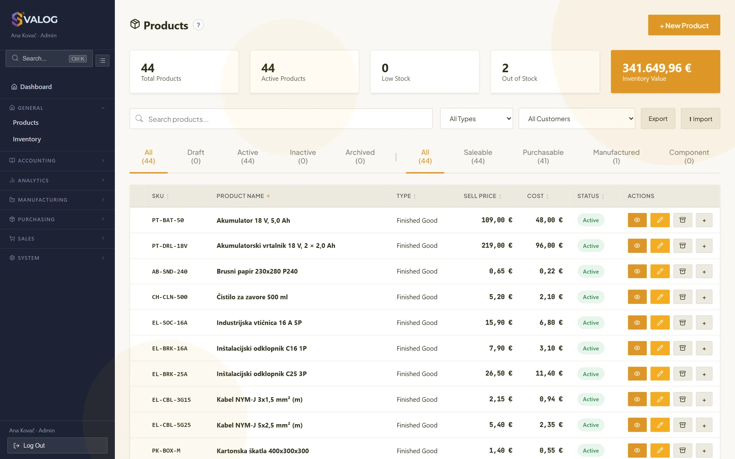Expand the Analytics sidebar section
This screenshot has height=459, width=735.
[x=57, y=181]
